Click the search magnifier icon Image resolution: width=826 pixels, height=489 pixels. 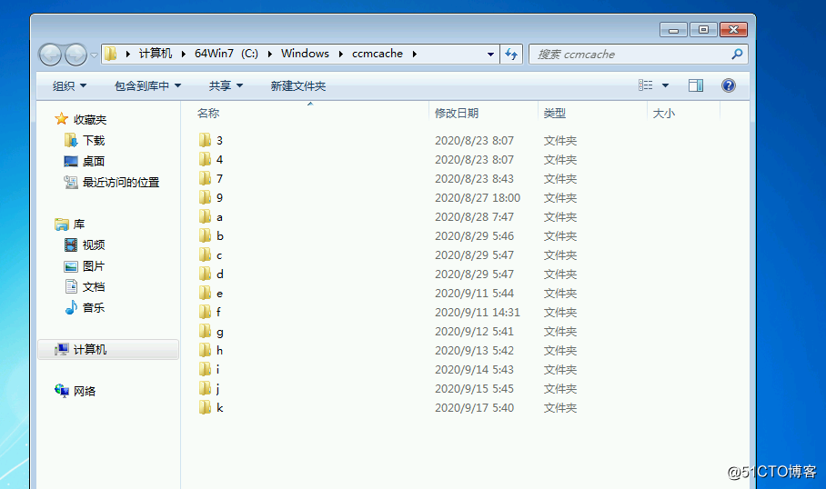click(737, 54)
